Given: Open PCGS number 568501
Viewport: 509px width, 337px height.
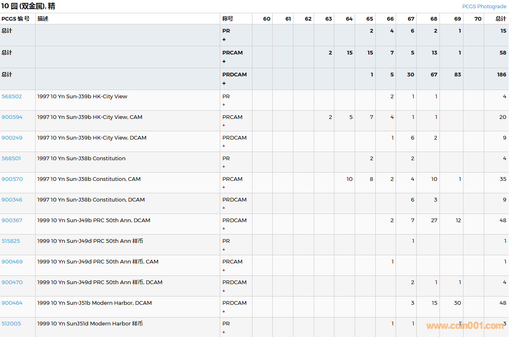Looking at the screenshot, I should [x=11, y=158].
